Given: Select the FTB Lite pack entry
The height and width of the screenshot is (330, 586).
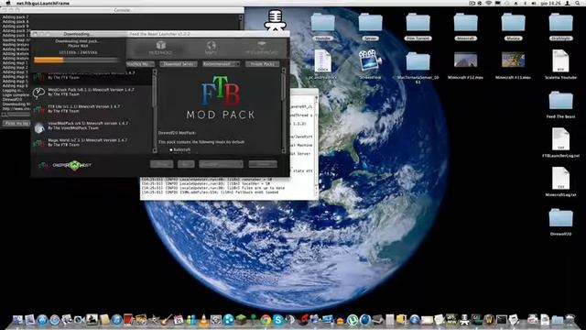Looking at the screenshot, I should pyautogui.click(x=92, y=109).
